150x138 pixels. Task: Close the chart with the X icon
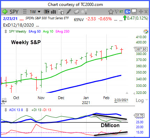(x=146, y=12)
